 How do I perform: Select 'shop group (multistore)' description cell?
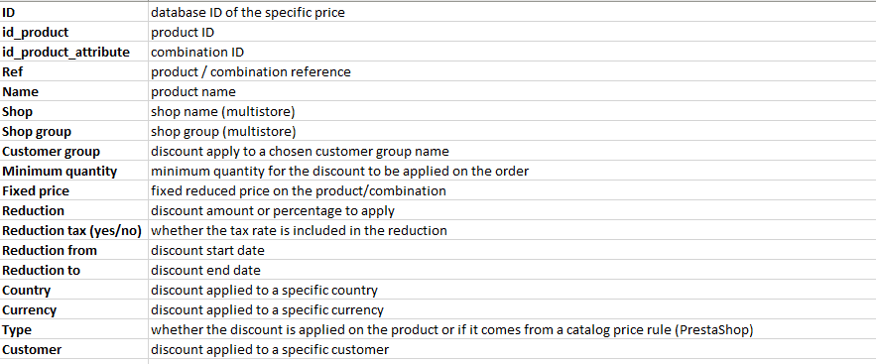pyautogui.click(x=512, y=131)
